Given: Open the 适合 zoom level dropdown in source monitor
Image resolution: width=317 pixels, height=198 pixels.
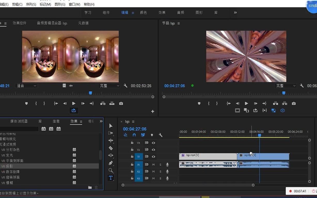Looking at the screenshot, I should point(26,86).
